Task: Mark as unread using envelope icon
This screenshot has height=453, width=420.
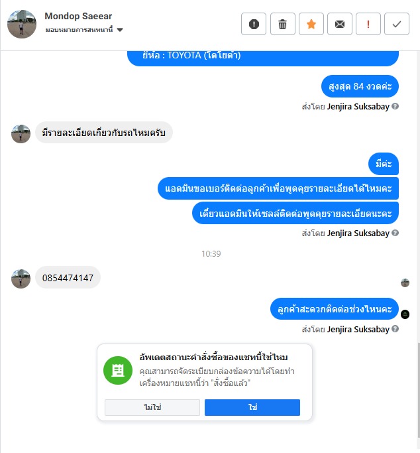Action: 340,24
